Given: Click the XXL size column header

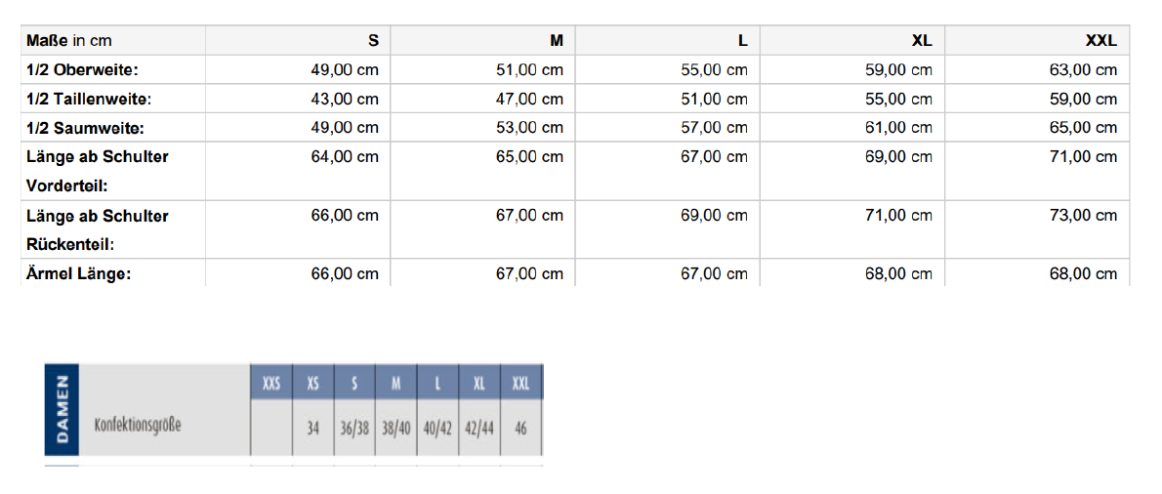Looking at the screenshot, I should click(x=1101, y=41).
